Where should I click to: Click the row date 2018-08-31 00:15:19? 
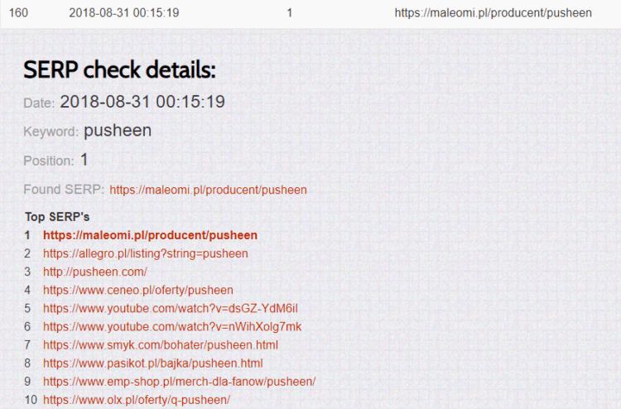(124, 13)
